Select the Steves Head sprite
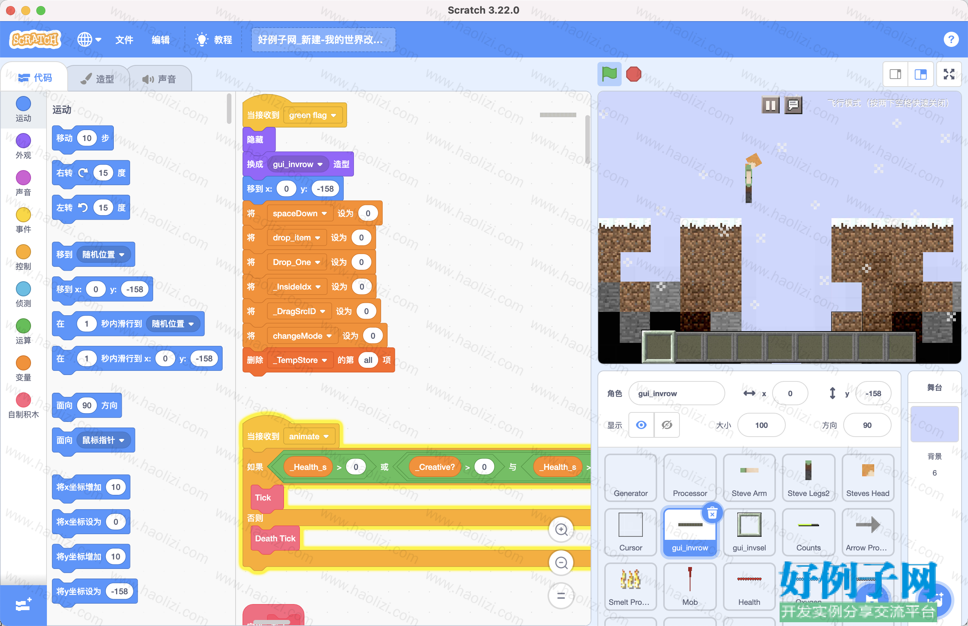 tap(867, 478)
